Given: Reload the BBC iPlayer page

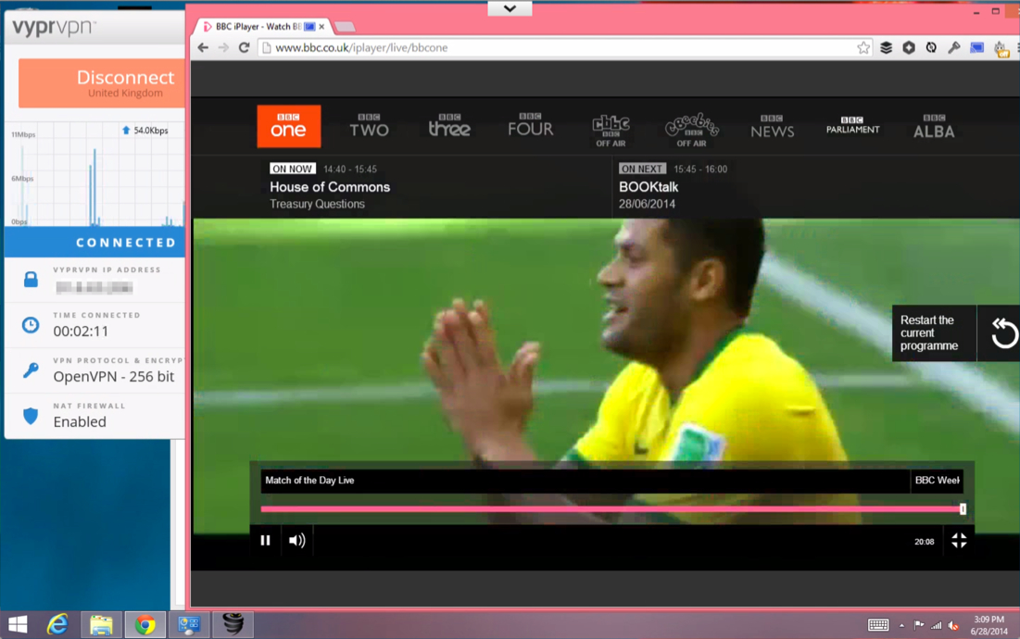Looking at the screenshot, I should [x=244, y=47].
